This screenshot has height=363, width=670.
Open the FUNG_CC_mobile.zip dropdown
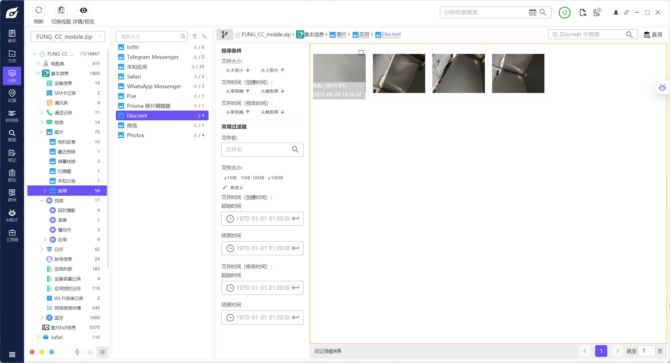pos(68,37)
